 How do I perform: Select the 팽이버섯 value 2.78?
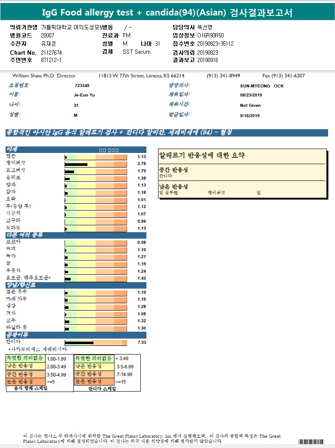click(x=142, y=164)
